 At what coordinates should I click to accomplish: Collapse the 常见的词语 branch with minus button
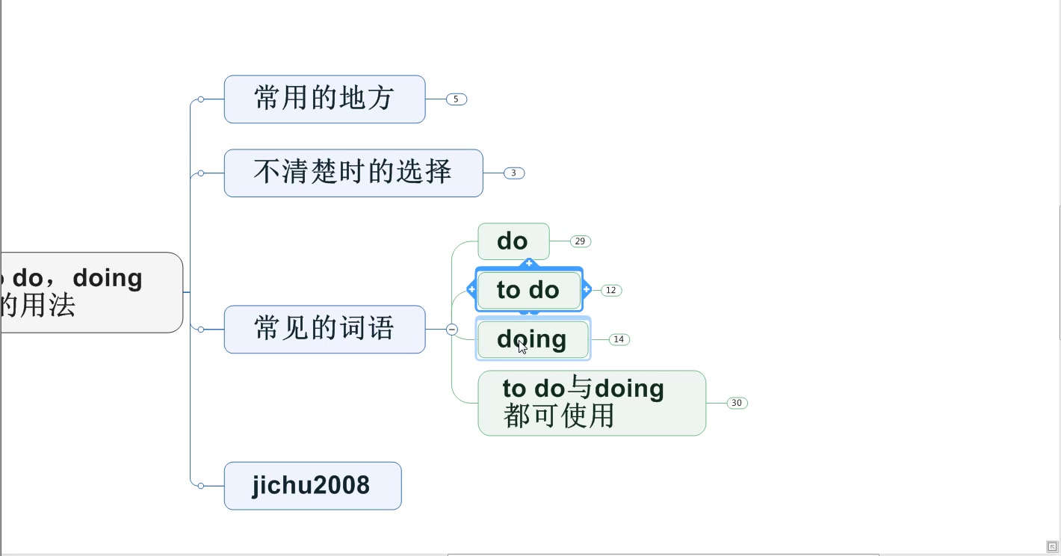tap(452, 329)
